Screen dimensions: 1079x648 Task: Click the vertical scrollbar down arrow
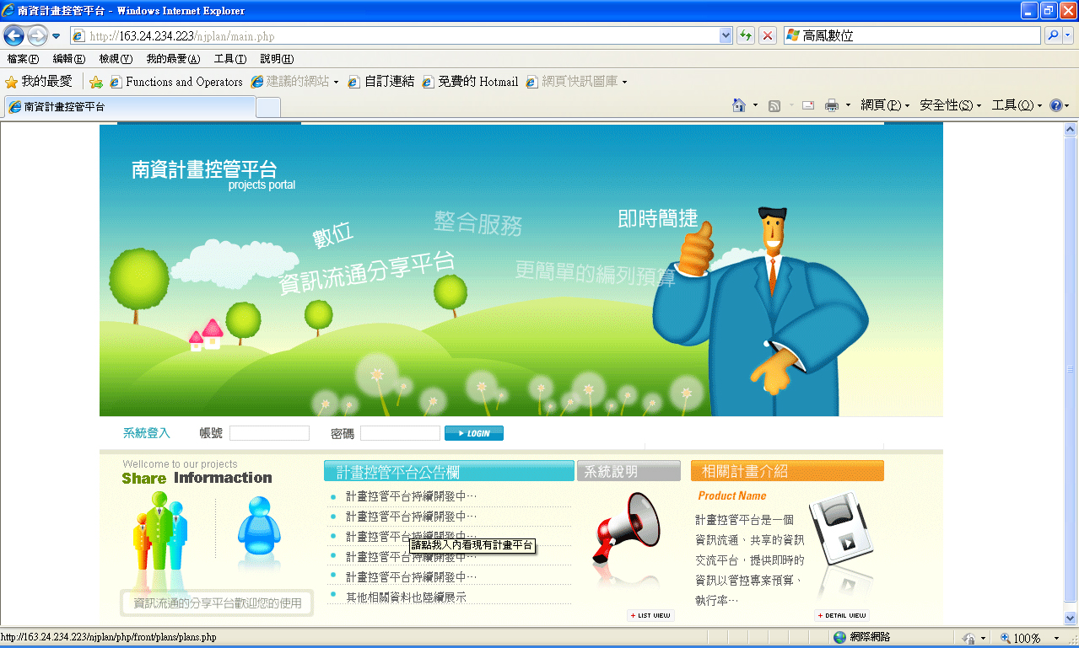(1071, 617)
